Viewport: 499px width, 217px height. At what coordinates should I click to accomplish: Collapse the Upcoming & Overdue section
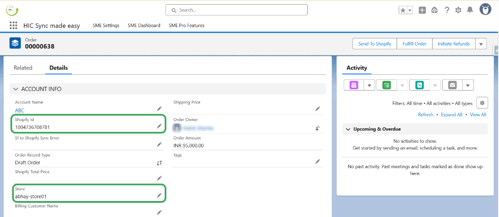click(348, 129)
